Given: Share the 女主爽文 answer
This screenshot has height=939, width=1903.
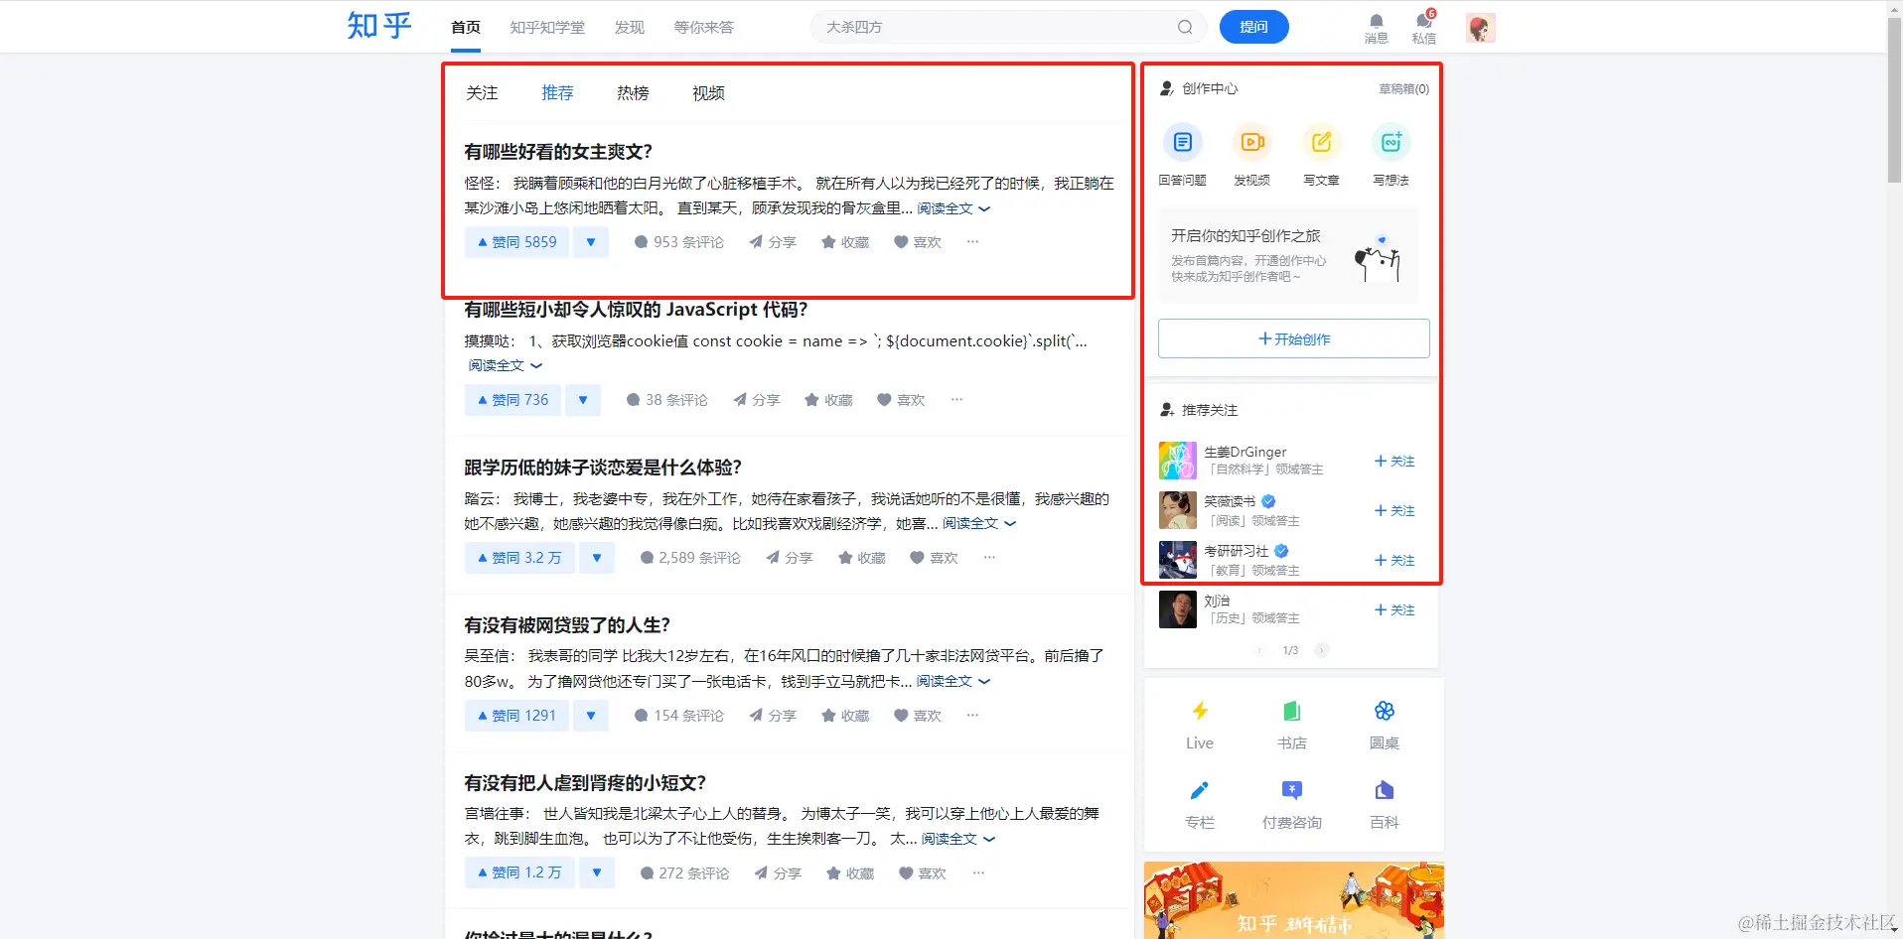Looking at the screenshot, I should tap(772, 242).
